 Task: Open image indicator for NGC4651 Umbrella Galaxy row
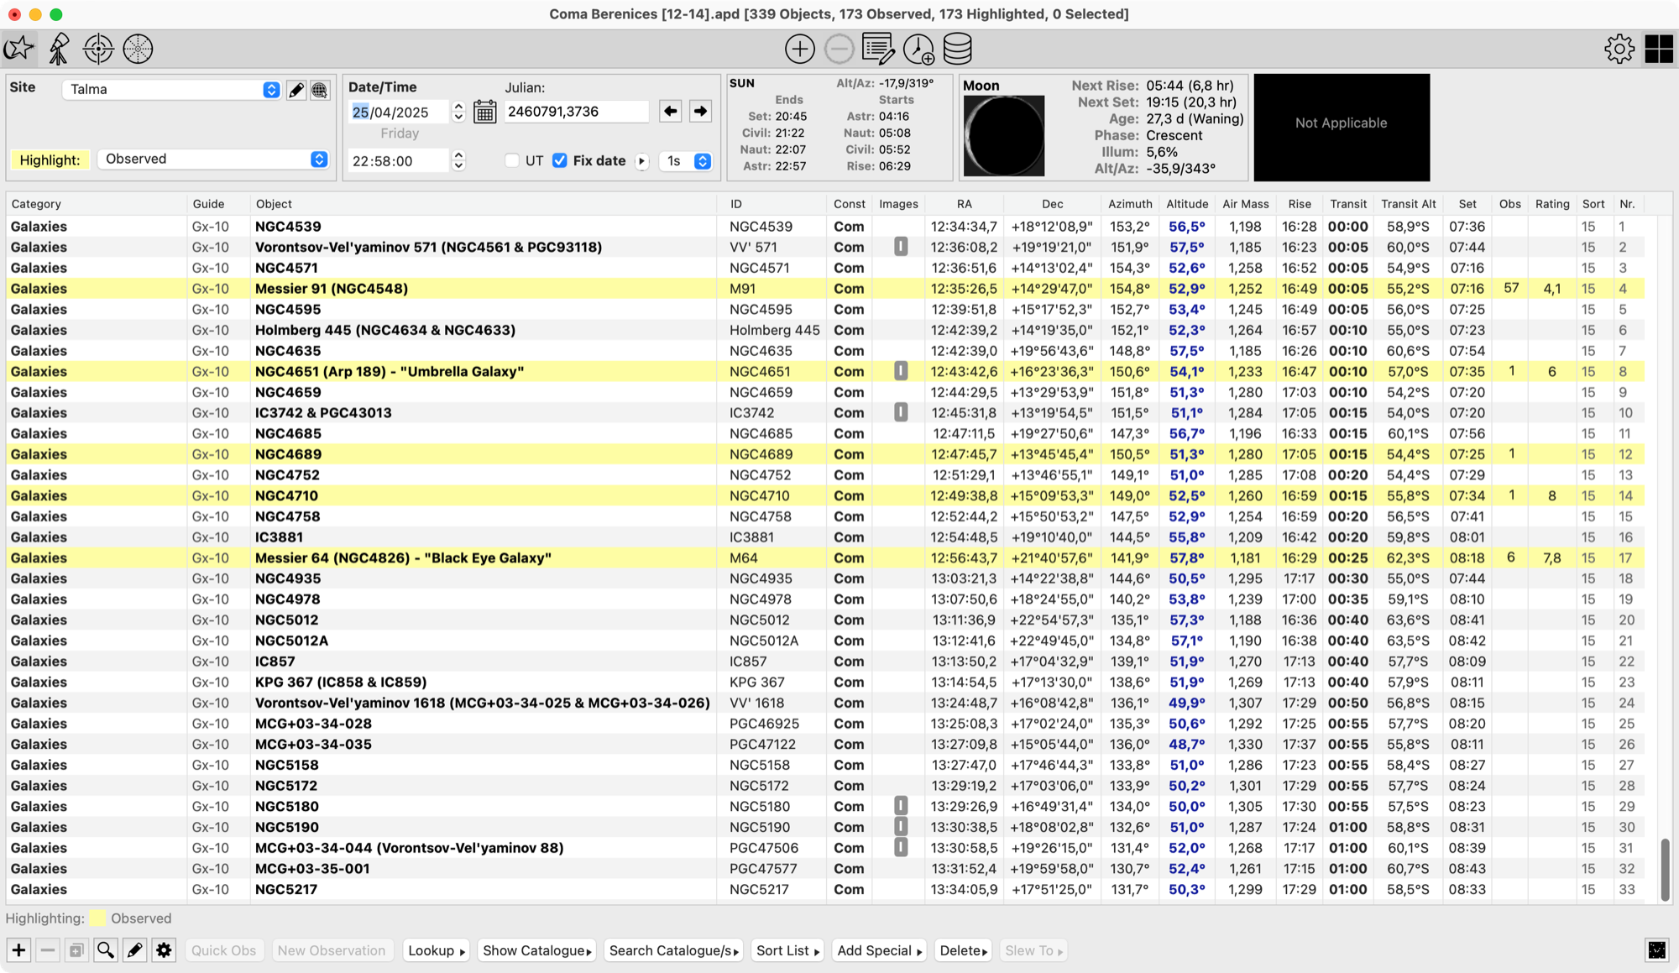point(900,371)
